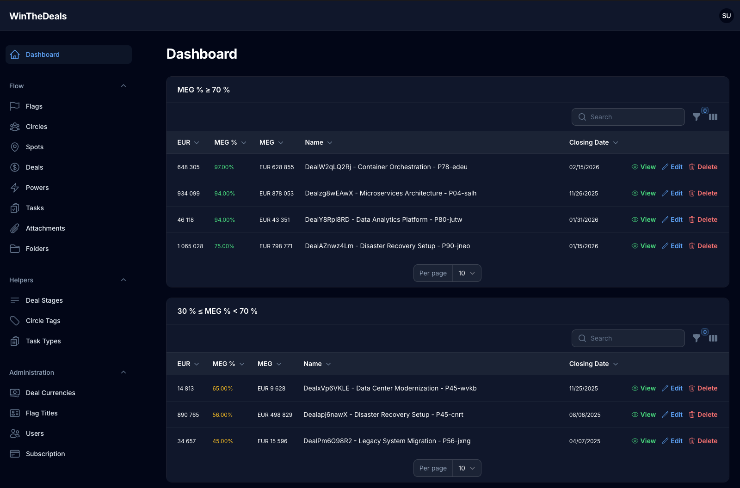The image size is (740, 488).
Task: Edit the Data Center Modernization deal
Action: [x=672, y=388]
